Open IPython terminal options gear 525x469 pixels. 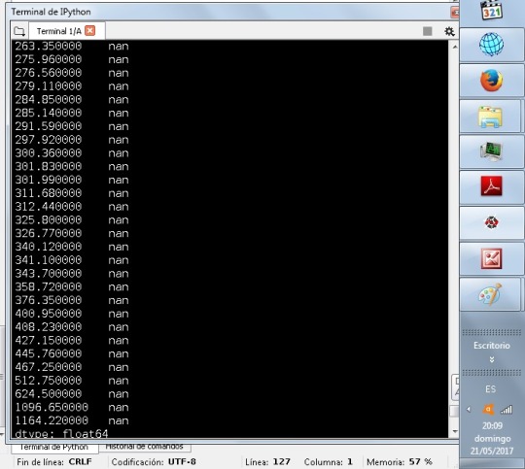point(449,31)
